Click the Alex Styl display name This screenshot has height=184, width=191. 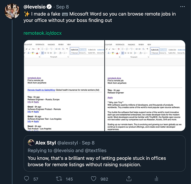tap(46, 143)
